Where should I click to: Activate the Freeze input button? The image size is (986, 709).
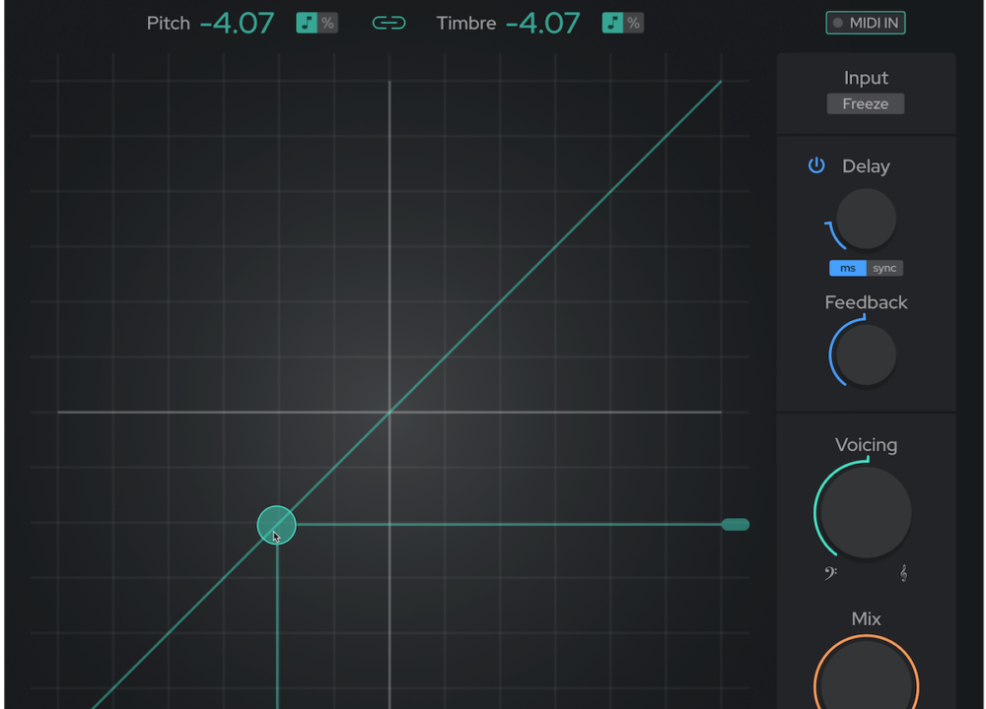(x=866, y=103)
